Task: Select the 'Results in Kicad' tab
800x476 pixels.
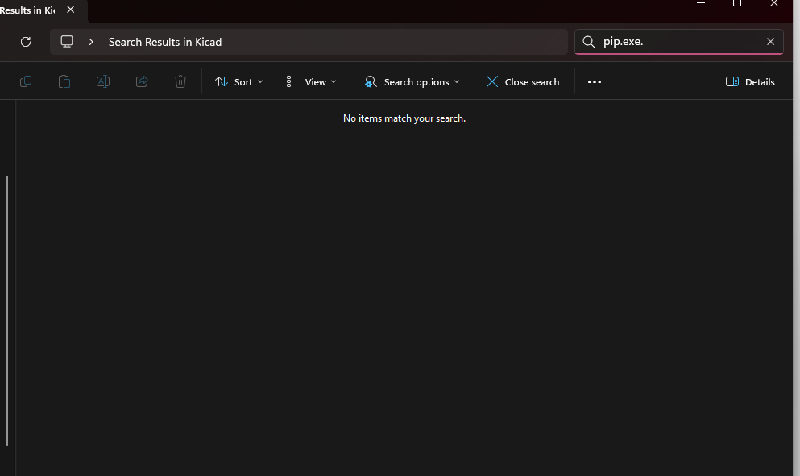Action: [27, 10]
